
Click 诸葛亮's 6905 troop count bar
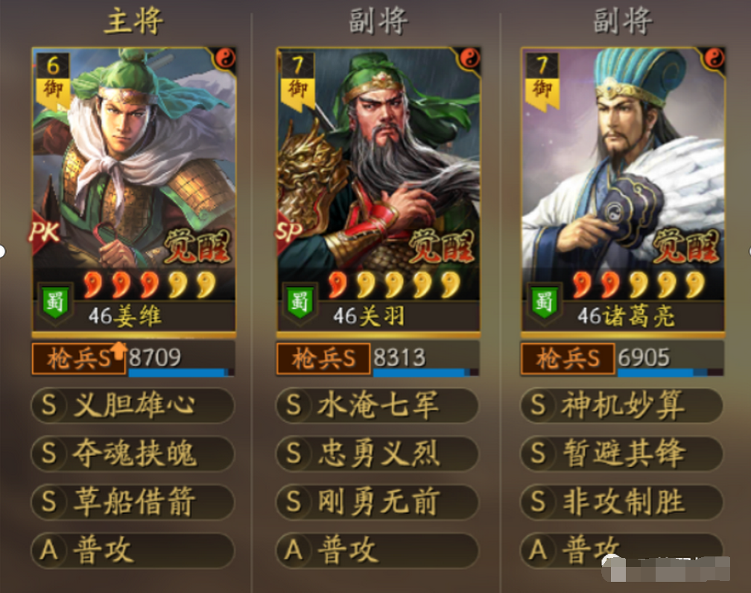pos(669,359)
